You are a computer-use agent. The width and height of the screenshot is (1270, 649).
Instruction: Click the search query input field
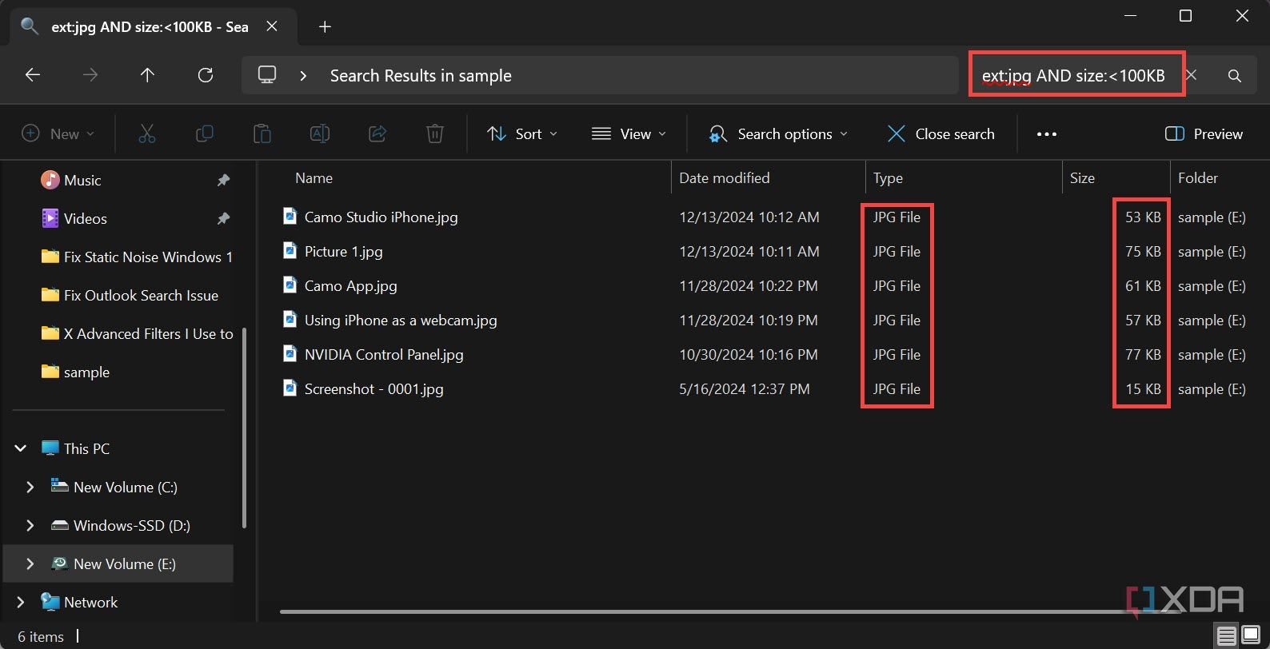point(1073,76)
